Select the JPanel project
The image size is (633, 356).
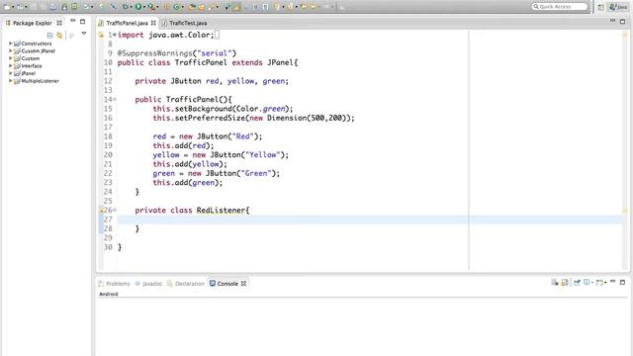point(29,73)
